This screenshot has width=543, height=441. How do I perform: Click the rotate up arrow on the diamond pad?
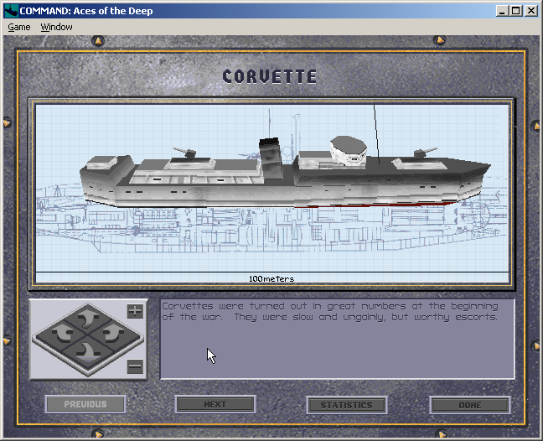[x=88, y=319]
